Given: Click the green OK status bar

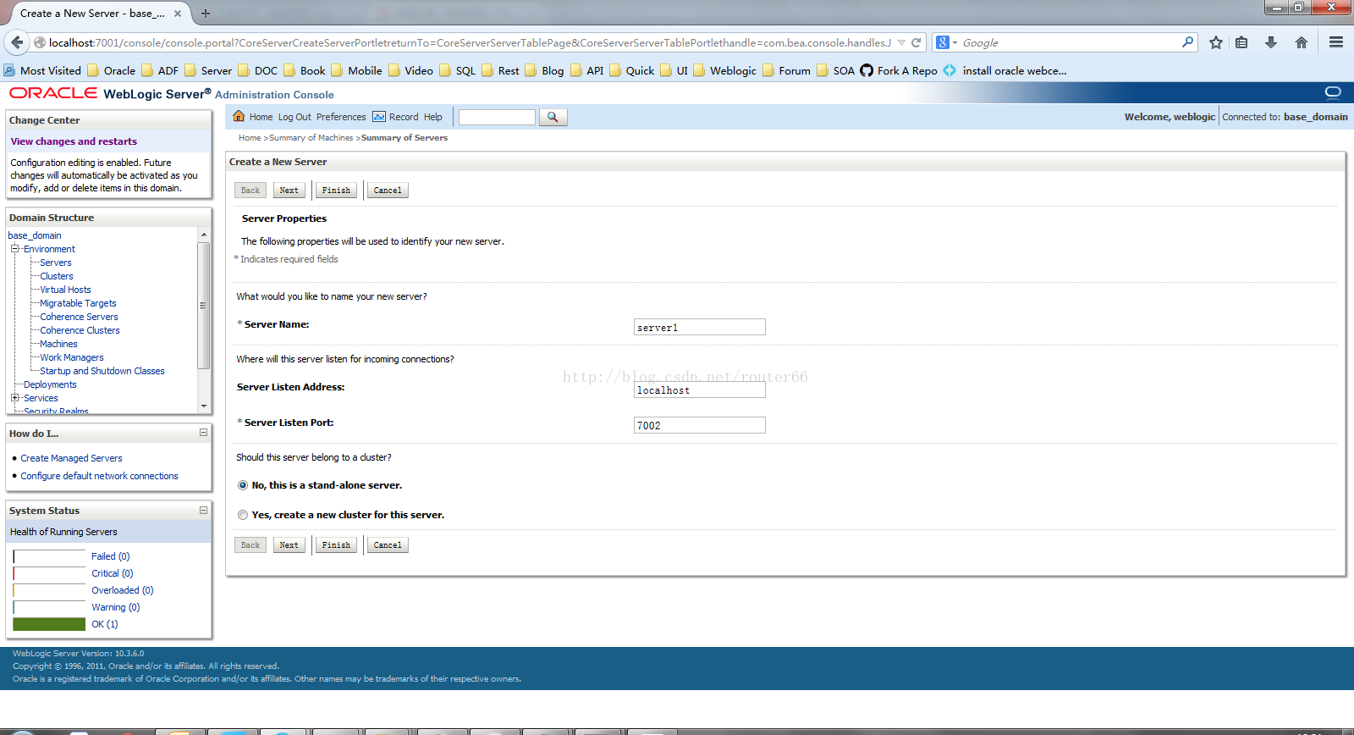Looking at the screenshot, I should point(49,624).
